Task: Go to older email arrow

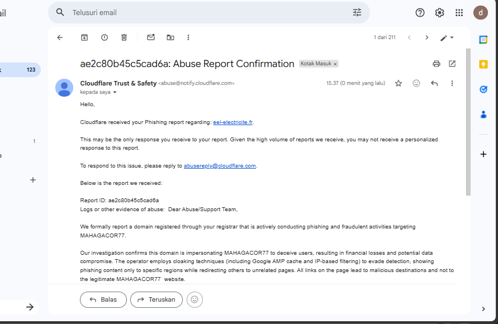Action: 426,37
